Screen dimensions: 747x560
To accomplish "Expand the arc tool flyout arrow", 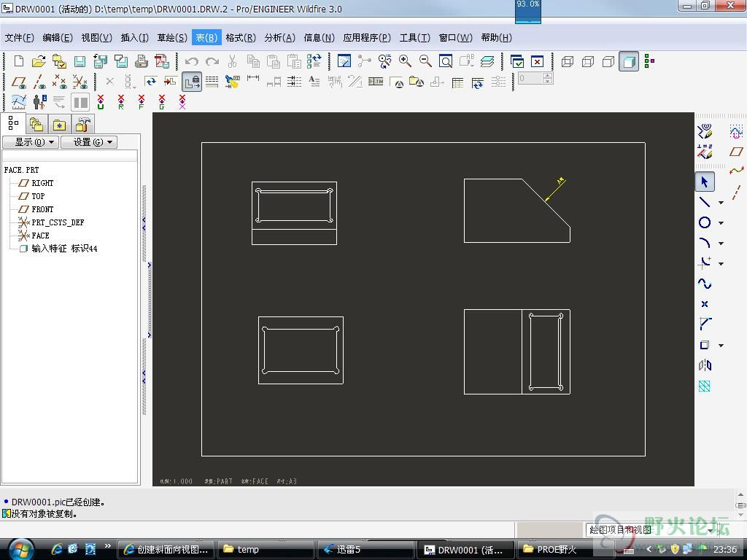I will click(x=721, y=244).
